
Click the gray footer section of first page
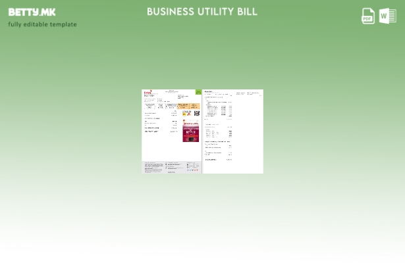(171, 167)
